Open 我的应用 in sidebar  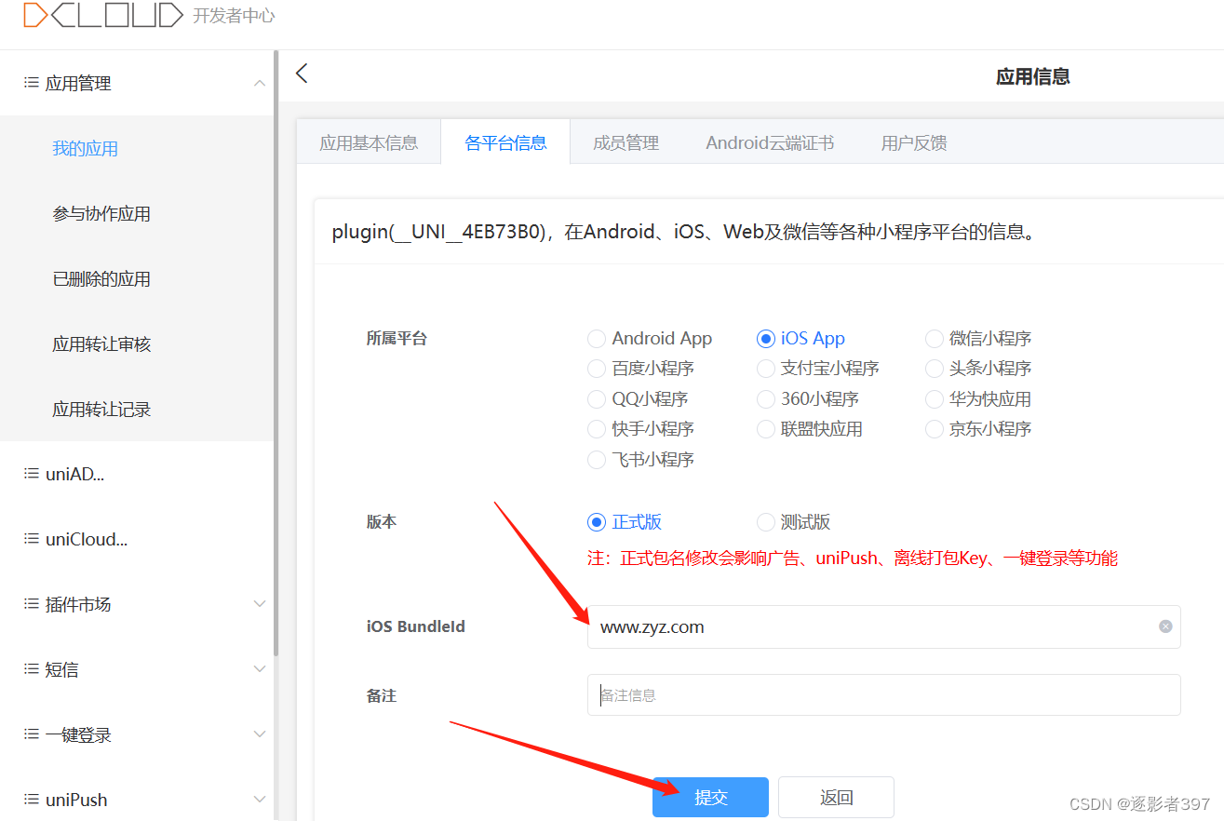coord(137,149)
